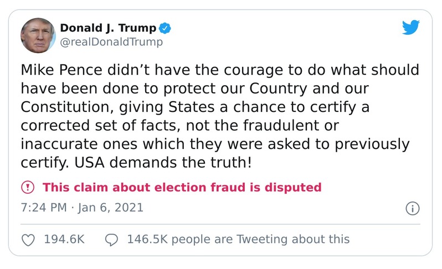This screenshot has width=442, height=269.
Task: Open the info icon beside the timestamp
Action: 412,209
